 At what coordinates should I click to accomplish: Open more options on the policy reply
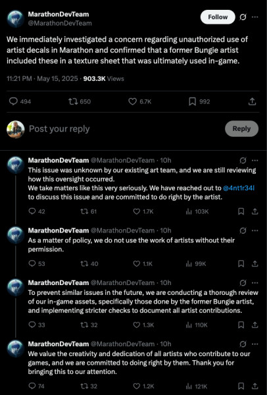(x=255, y=230)
